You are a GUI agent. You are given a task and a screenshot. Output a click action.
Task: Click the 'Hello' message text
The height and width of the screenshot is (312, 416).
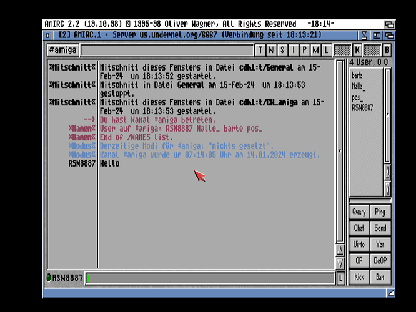point(109,163)
